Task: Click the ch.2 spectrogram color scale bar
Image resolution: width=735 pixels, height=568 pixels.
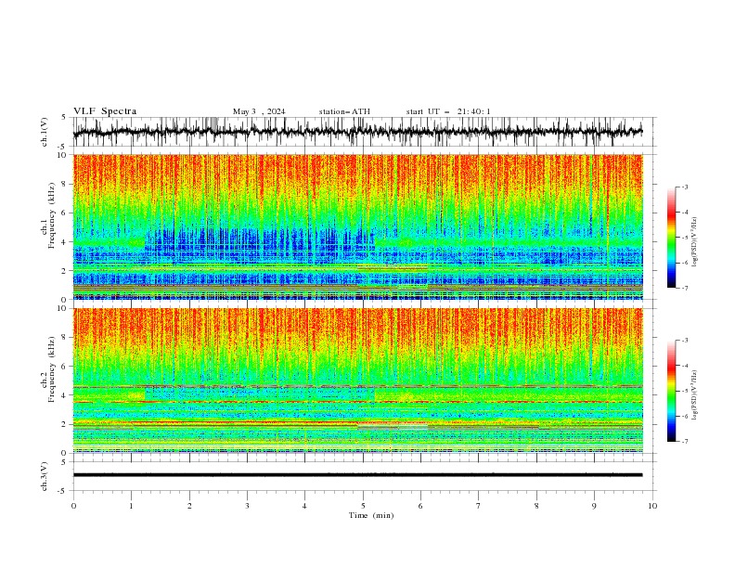Action: [671, 391]
